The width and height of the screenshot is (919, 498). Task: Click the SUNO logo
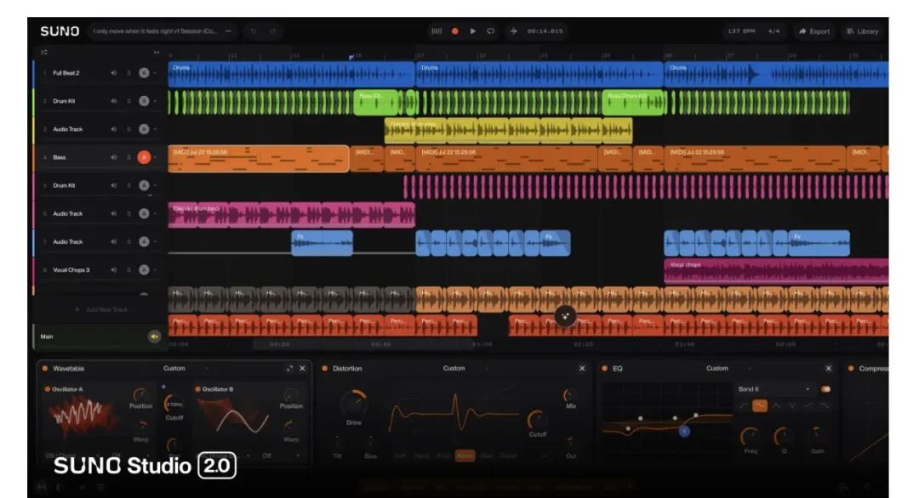(60, 31)
